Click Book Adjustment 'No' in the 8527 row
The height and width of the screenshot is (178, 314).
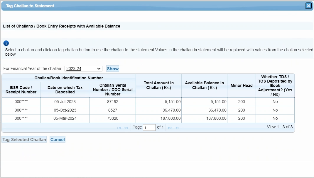point(275,110)
